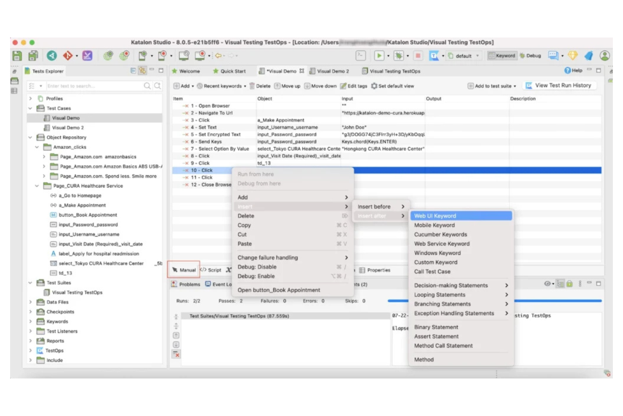
Task: Select Web Service Keyword from the submenu
Action: point(442,244)
